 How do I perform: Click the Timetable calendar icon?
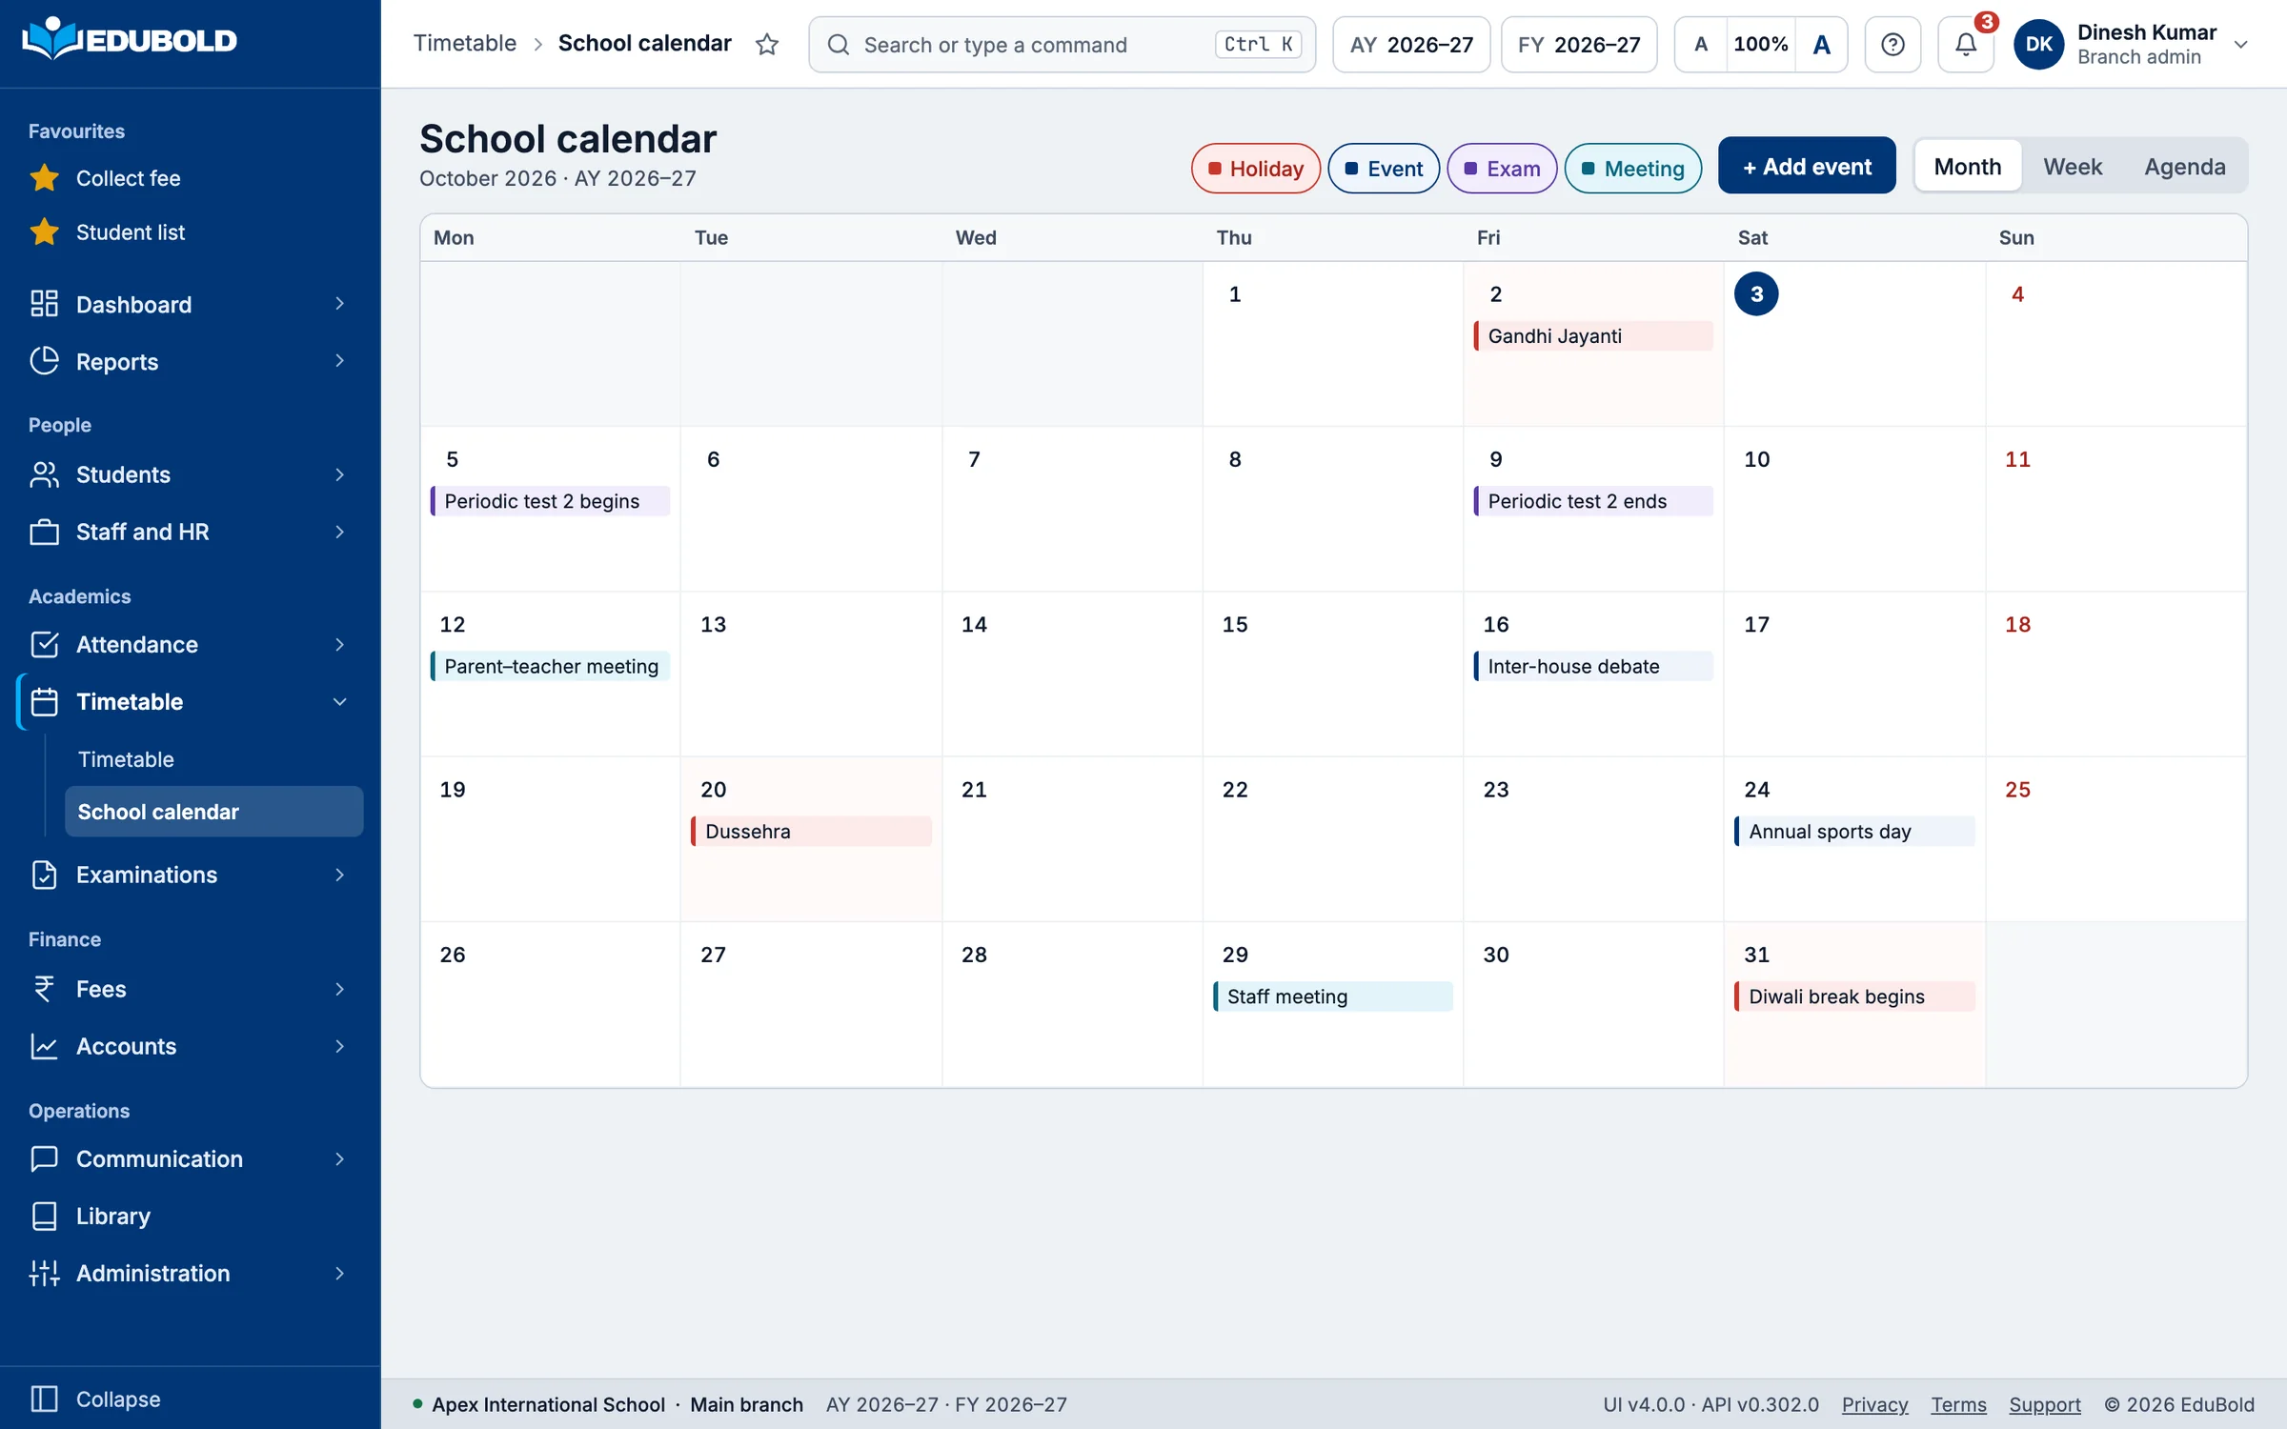point(44,702)
